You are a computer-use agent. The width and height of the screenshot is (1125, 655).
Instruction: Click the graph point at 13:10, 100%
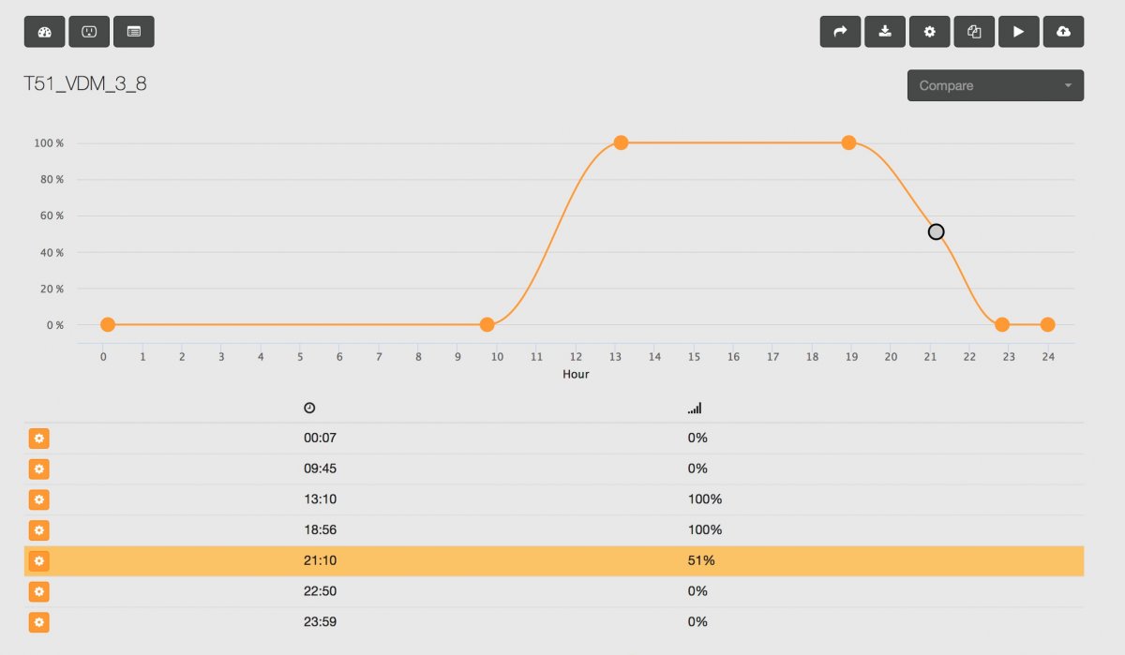click(x=621, y=142)
